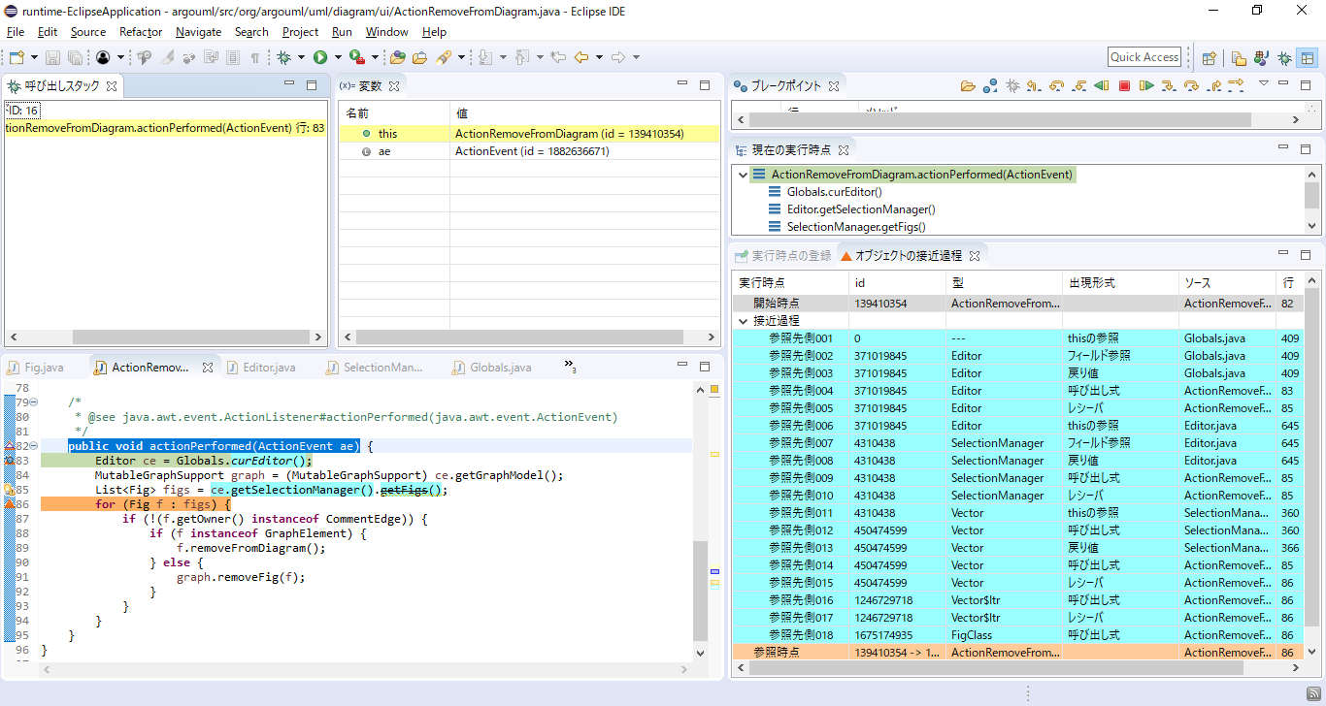Select the Fig.java editor tab
The height and width of the screenshot is (706, 1326).
tap(37, 368)
